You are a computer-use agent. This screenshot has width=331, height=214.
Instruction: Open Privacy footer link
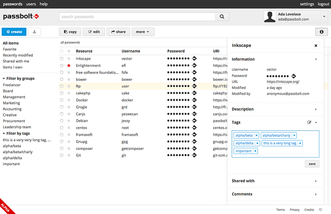click(x=295, y=210)
